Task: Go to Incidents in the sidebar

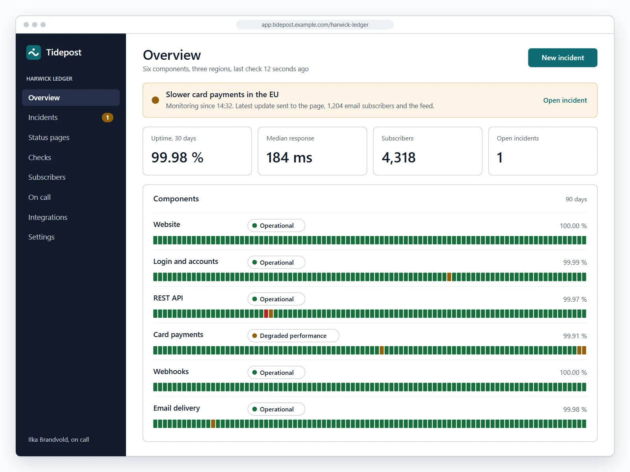Action: click(71, 117)
